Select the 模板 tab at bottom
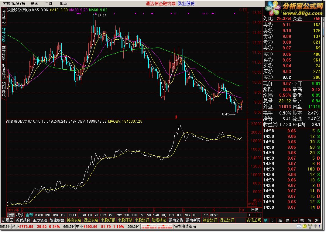This screenshot has width=326, height=232. pos(20,215)
